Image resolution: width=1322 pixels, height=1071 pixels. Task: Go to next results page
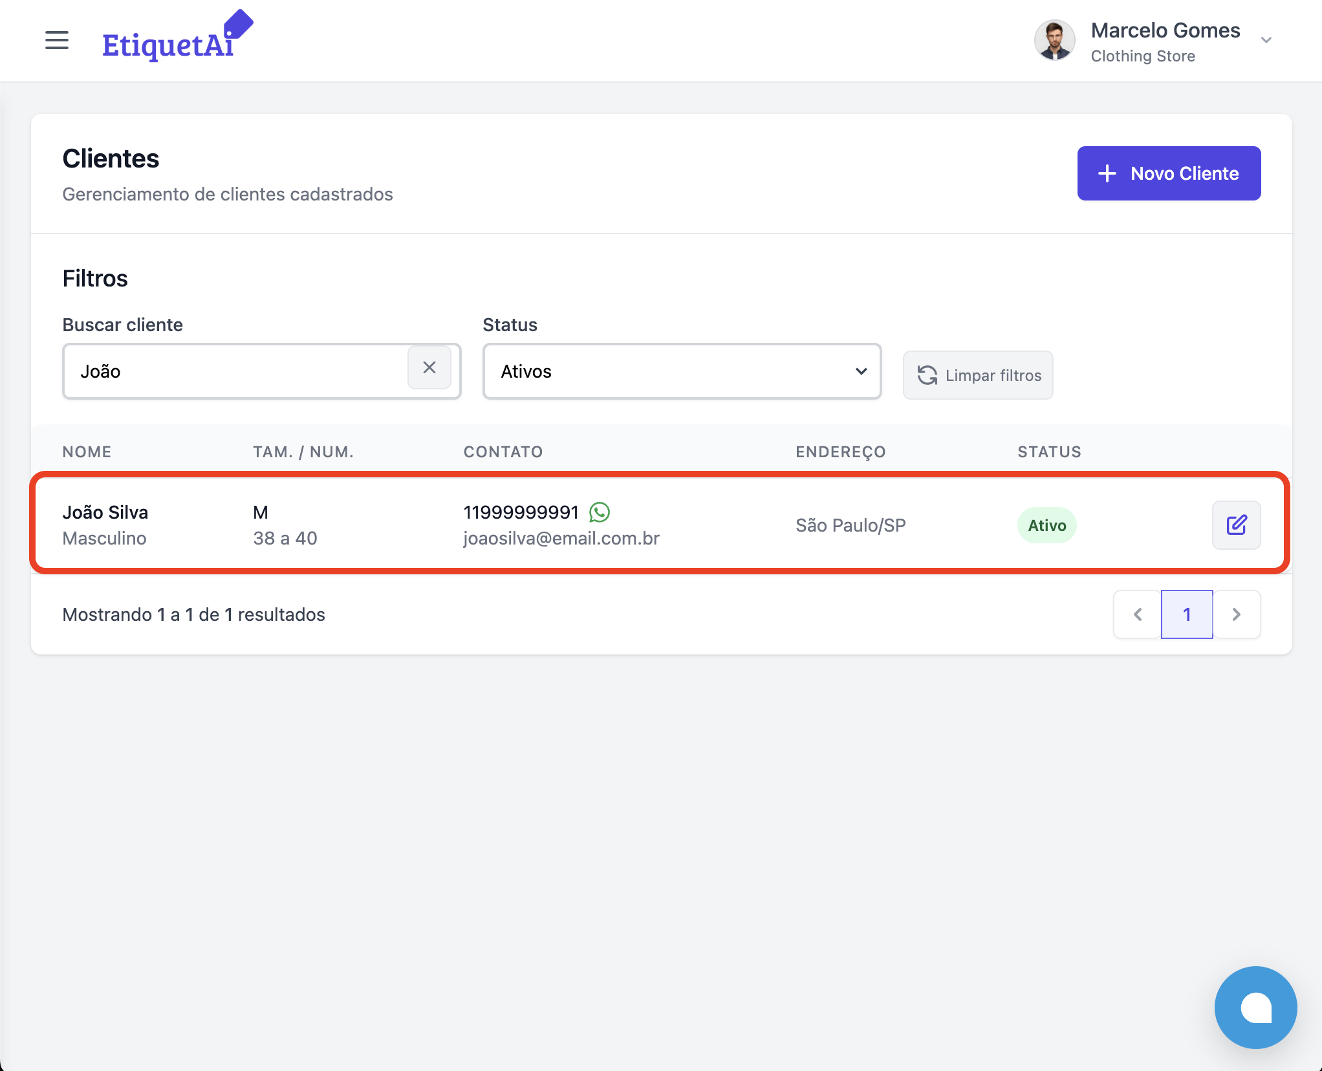[1236, 614]
